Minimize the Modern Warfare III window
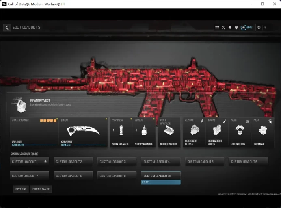The width and height of the screenshot is (281, 208). click(x=251, y=4)
